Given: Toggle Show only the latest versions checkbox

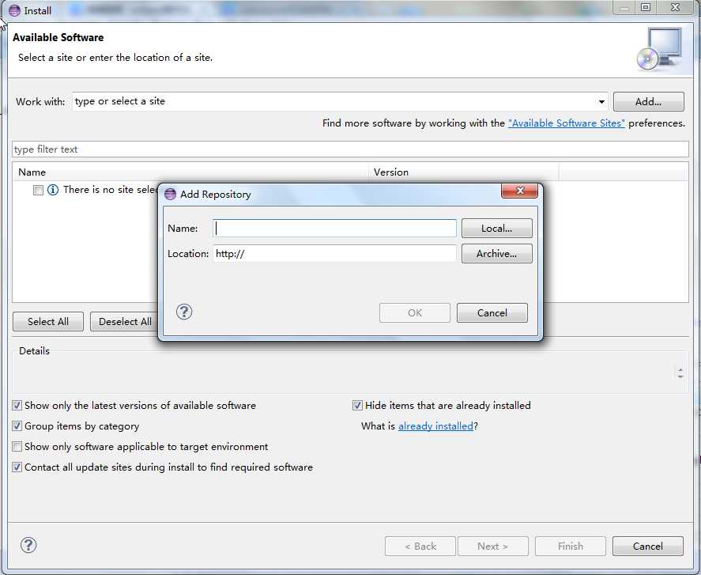Looking at the screenshot, I should point(17,406).
